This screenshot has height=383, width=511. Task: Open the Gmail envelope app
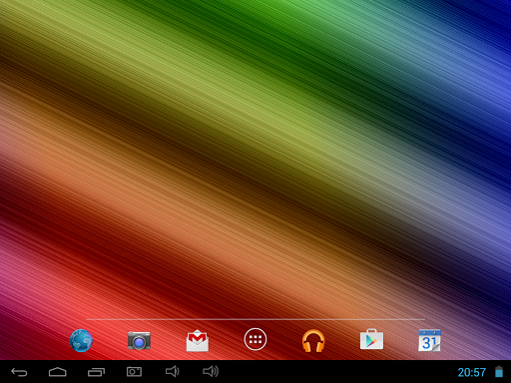click(198, 340)
